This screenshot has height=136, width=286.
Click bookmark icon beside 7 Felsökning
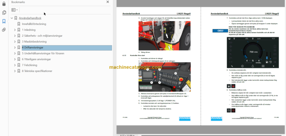pyautogui.click(x=19, y=65)
